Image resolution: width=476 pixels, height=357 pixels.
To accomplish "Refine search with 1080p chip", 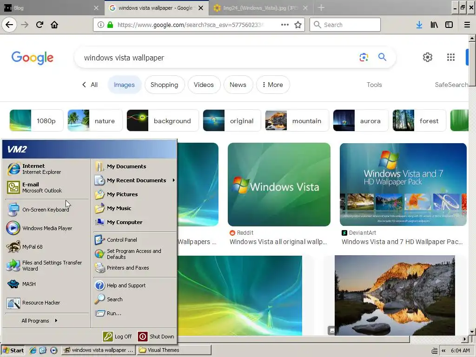I will (x=36, y=121).
